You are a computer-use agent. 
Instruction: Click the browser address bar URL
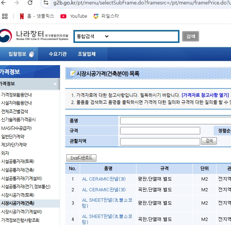[142, 3]
